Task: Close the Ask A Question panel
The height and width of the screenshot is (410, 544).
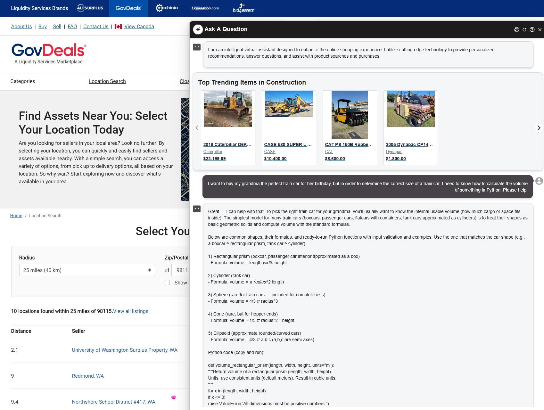Action: coord(540,29)
